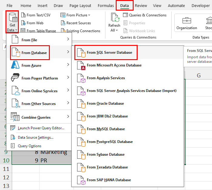Expand the From Azure submenu arrow
The height and width of the screenshot is (190, 212).
coord(68,65)
